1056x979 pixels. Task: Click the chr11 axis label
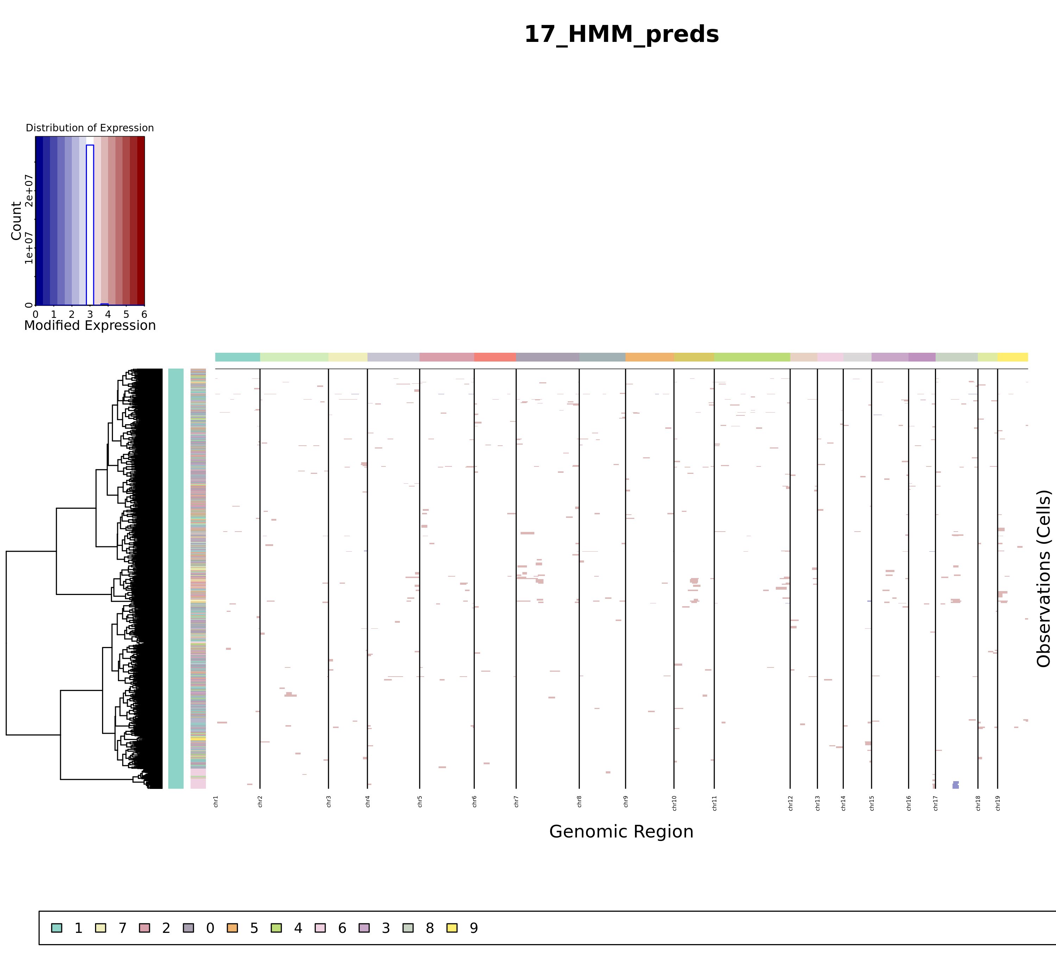(715, 803)
